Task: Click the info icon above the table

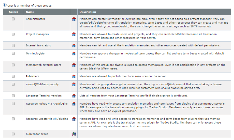Action: tap(5, 5)
